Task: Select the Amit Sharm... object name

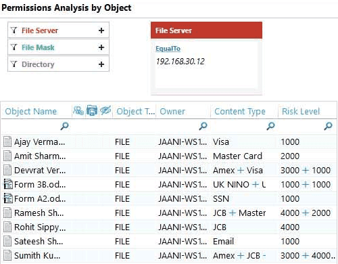Action: 40,156
